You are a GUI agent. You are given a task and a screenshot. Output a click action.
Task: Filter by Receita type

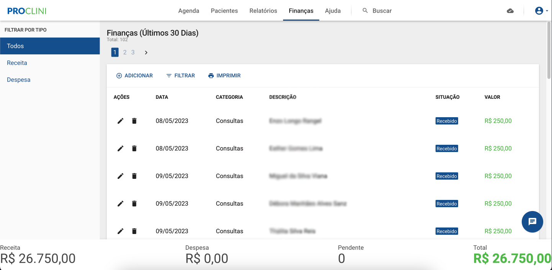[x=17, y=63]
